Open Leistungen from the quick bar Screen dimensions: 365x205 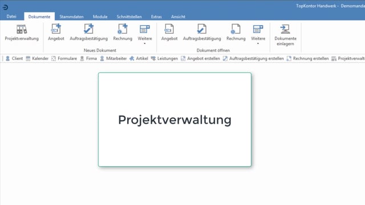(x=164, y=58)
